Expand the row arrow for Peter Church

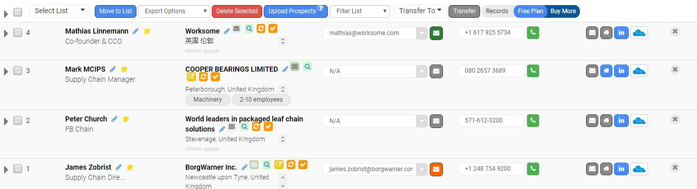pos(6,121)
